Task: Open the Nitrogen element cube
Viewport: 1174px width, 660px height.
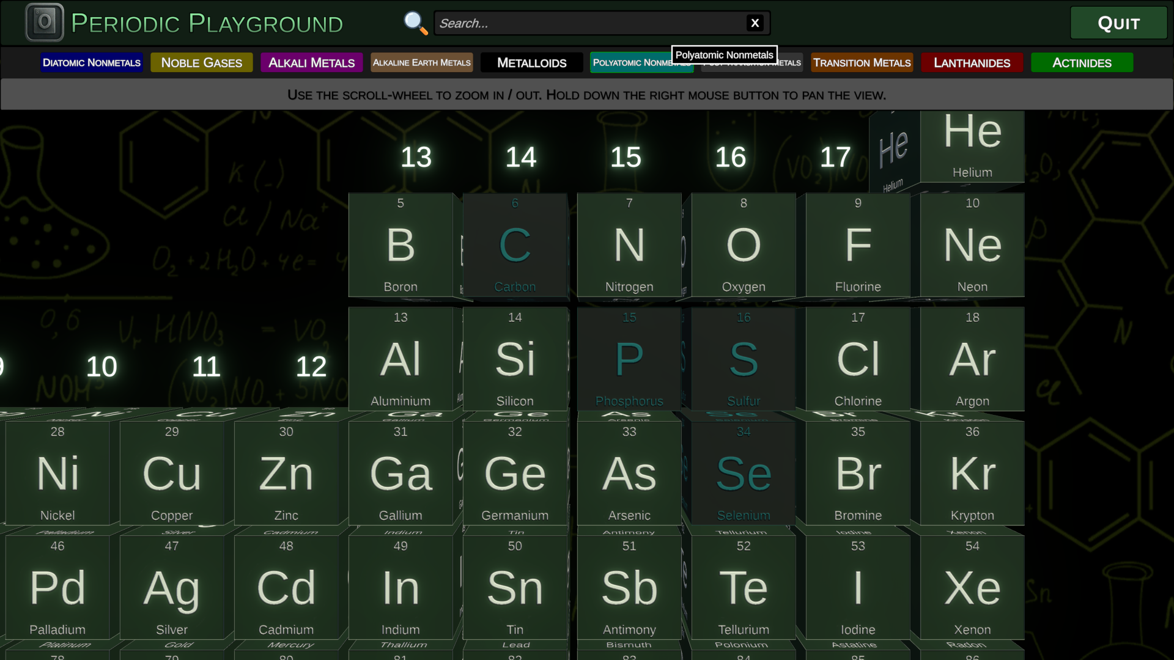Action: 629,245
